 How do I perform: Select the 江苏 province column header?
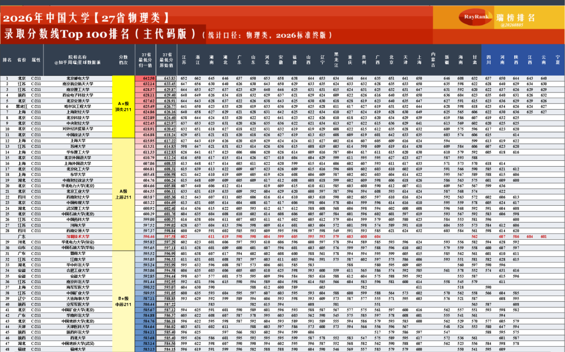(184, 60)
